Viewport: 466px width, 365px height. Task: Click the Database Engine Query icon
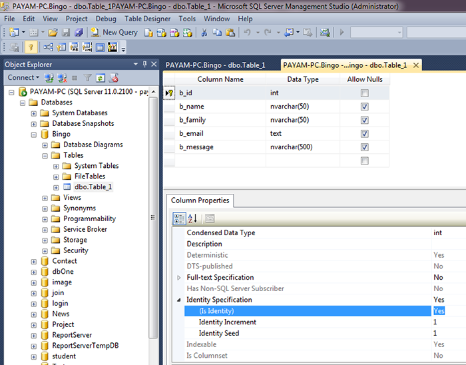(x=148, y=33)
